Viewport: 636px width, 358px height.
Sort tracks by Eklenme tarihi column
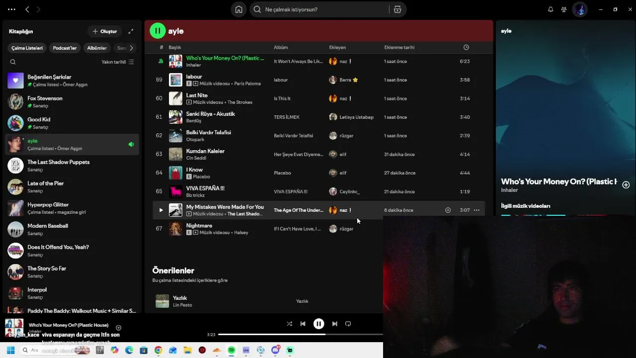point(399,47)
